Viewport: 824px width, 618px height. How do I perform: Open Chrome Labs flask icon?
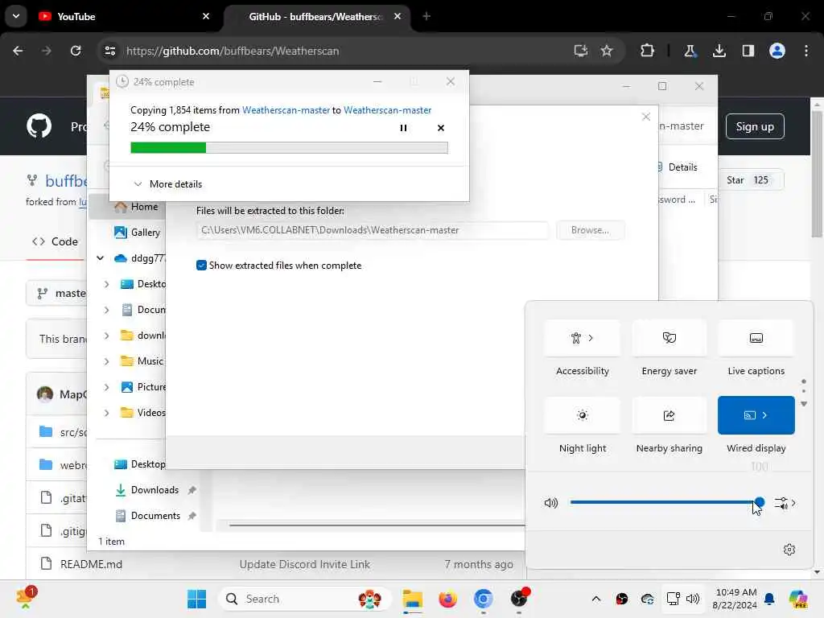point(690,51)
